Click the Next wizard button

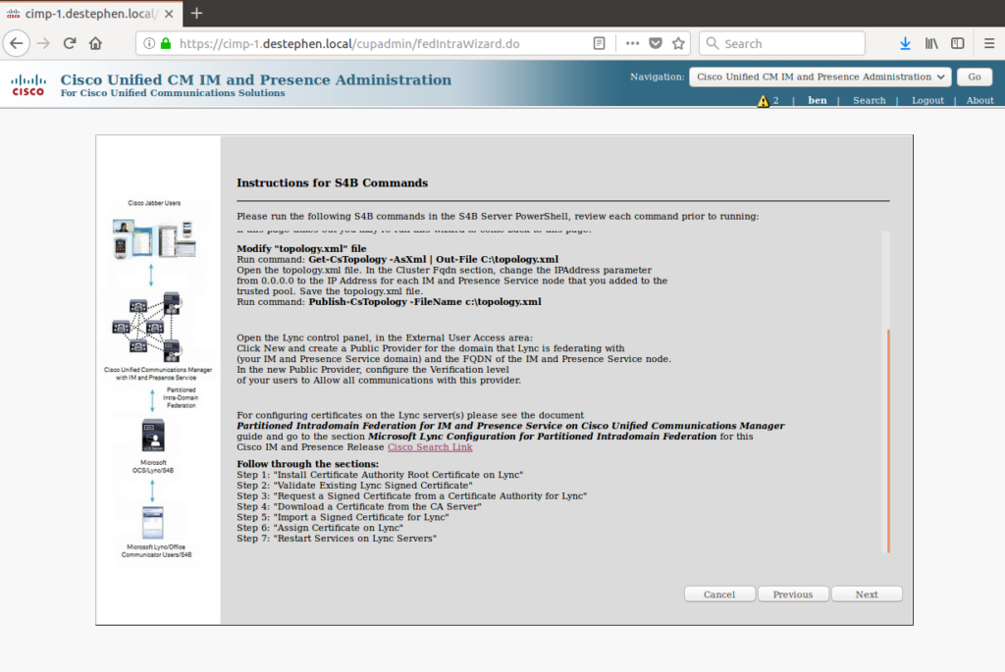[867, 594]
